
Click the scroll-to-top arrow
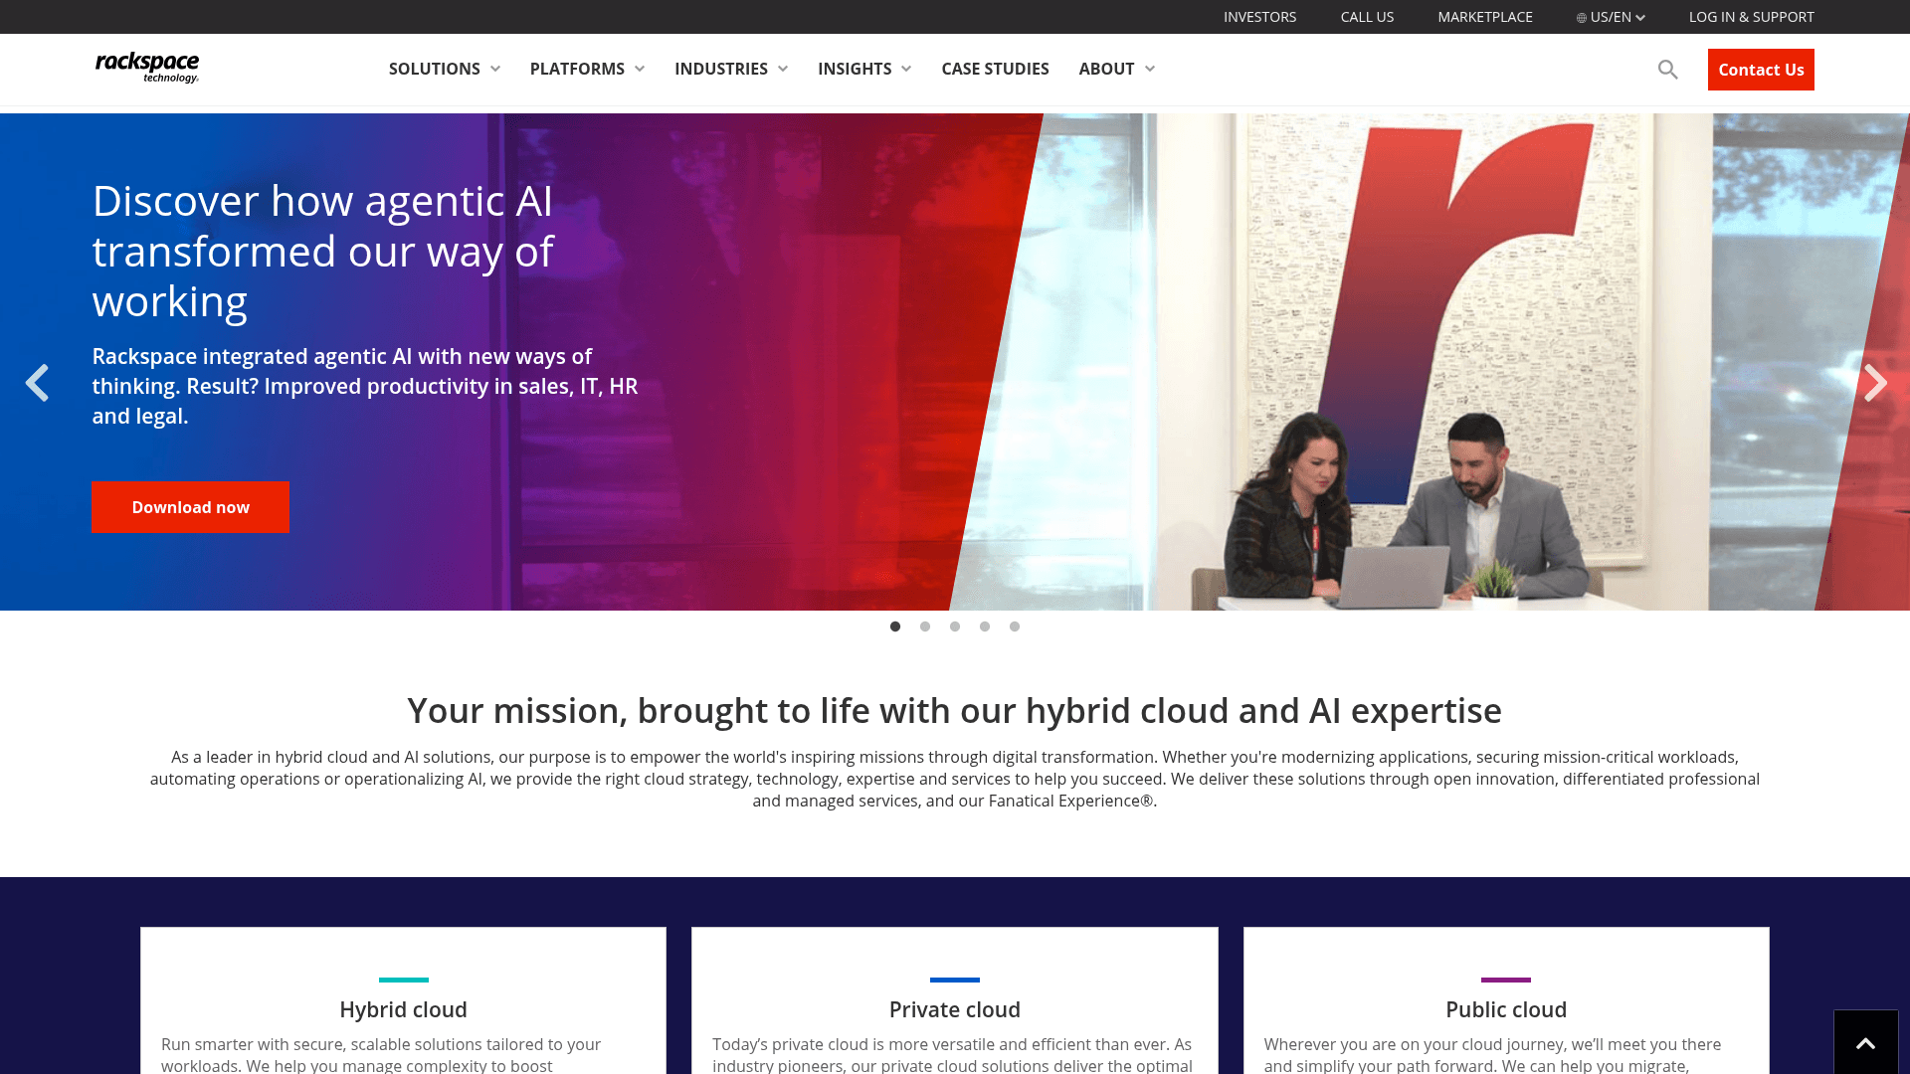[1864, 1041]
